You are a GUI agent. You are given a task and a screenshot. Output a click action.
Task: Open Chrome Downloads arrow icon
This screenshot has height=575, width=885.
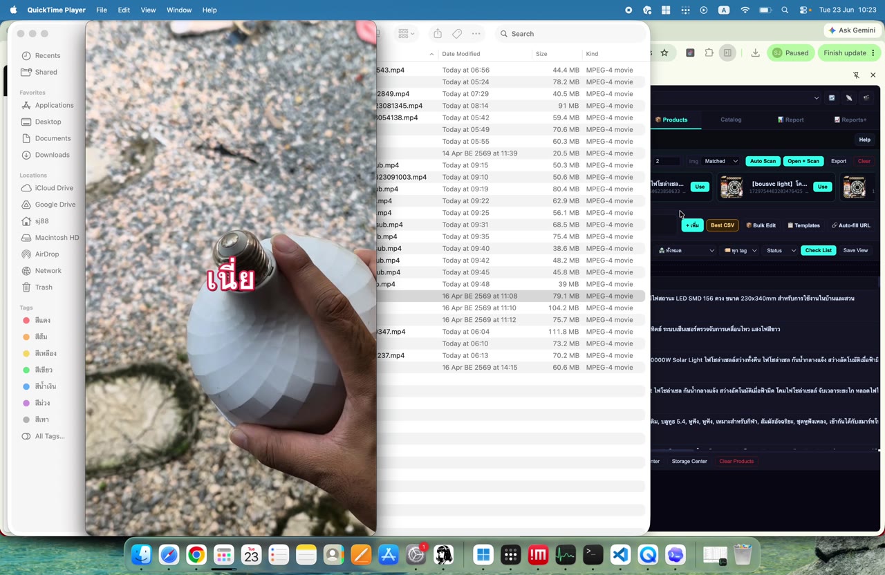[755, 53]
